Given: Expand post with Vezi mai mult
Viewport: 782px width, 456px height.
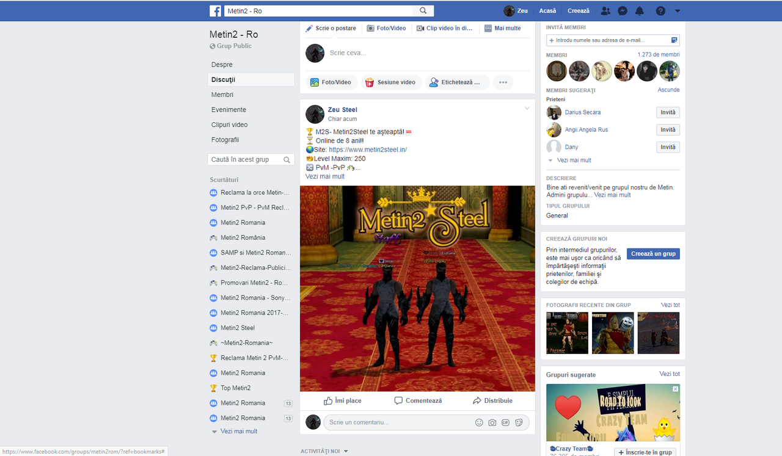Looking at the screenshot, I should click(325, 176).
